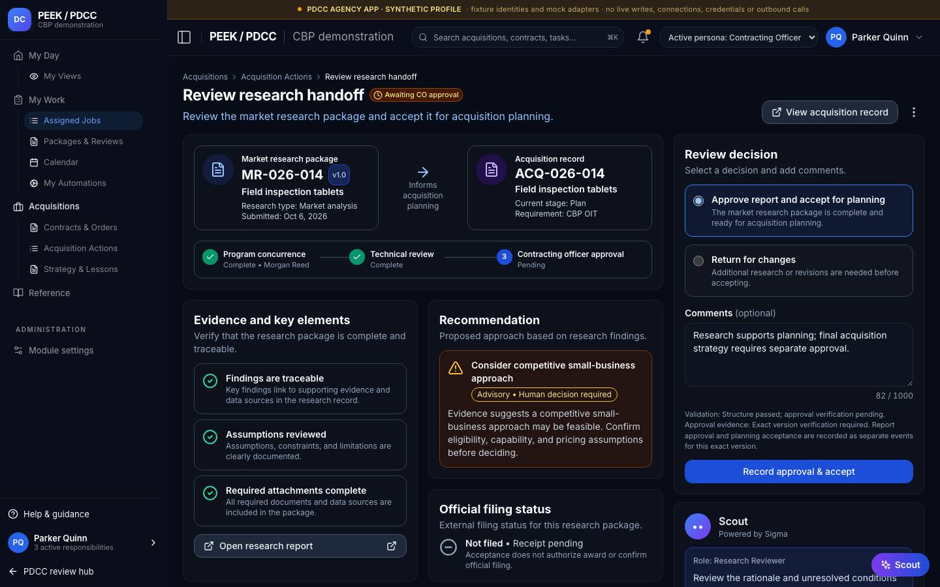Go to Packages & Reviews
Screen dimensions: 940x587
tap(84, 142)
